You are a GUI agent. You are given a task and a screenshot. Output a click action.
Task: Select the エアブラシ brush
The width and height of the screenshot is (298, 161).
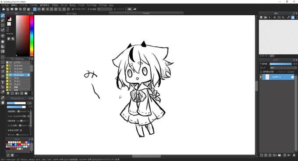pos(18,63)
